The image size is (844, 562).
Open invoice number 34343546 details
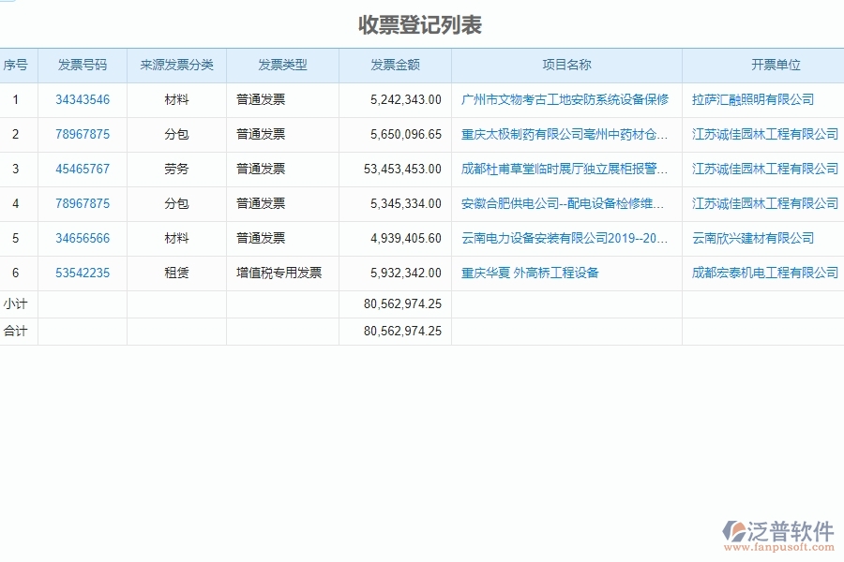coord(82,99)
